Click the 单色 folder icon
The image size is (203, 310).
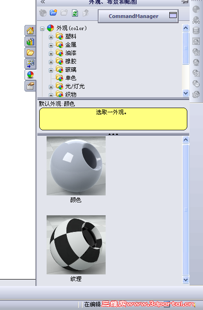click(x=59, y=78)
